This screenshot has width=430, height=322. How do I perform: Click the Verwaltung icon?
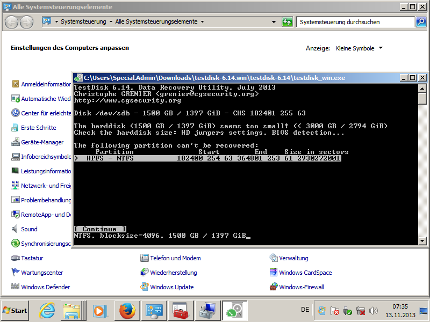pos(274,258)
